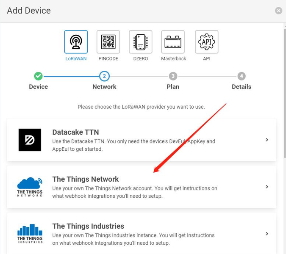Choose the Datacake TTN provider title

point(75,132)
